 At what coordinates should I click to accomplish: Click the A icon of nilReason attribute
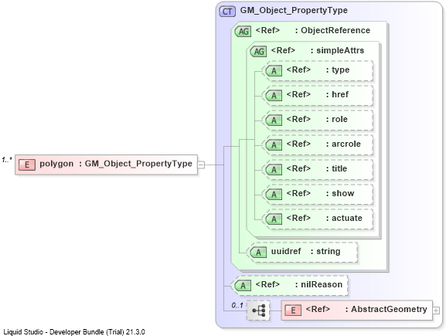(x=243, y=285)
